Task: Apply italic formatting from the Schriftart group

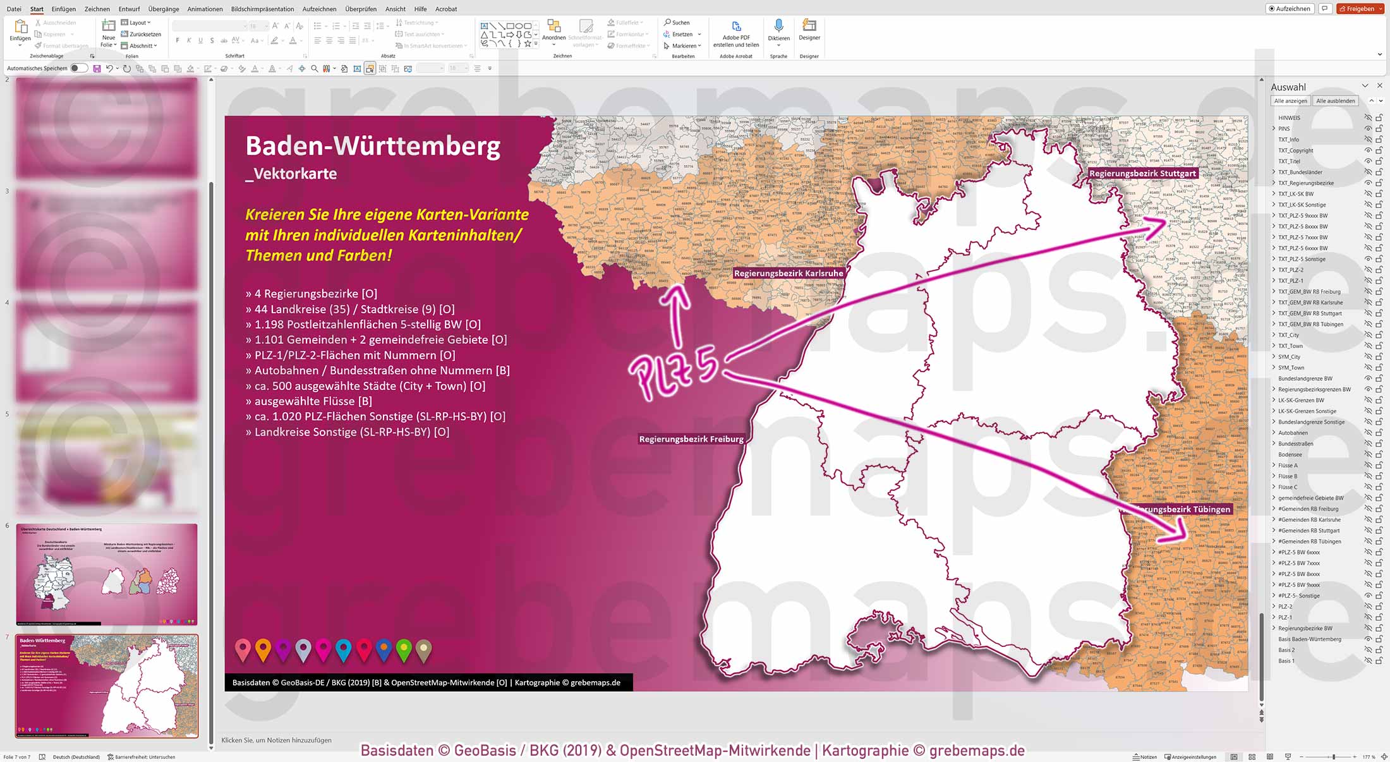Action: 188,39
